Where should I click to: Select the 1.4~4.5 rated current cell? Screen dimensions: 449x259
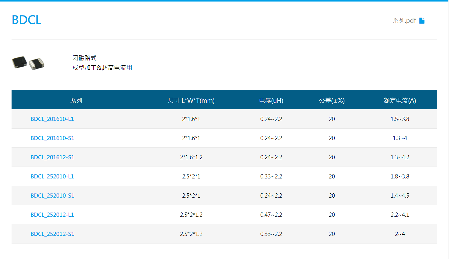(400, 195)
